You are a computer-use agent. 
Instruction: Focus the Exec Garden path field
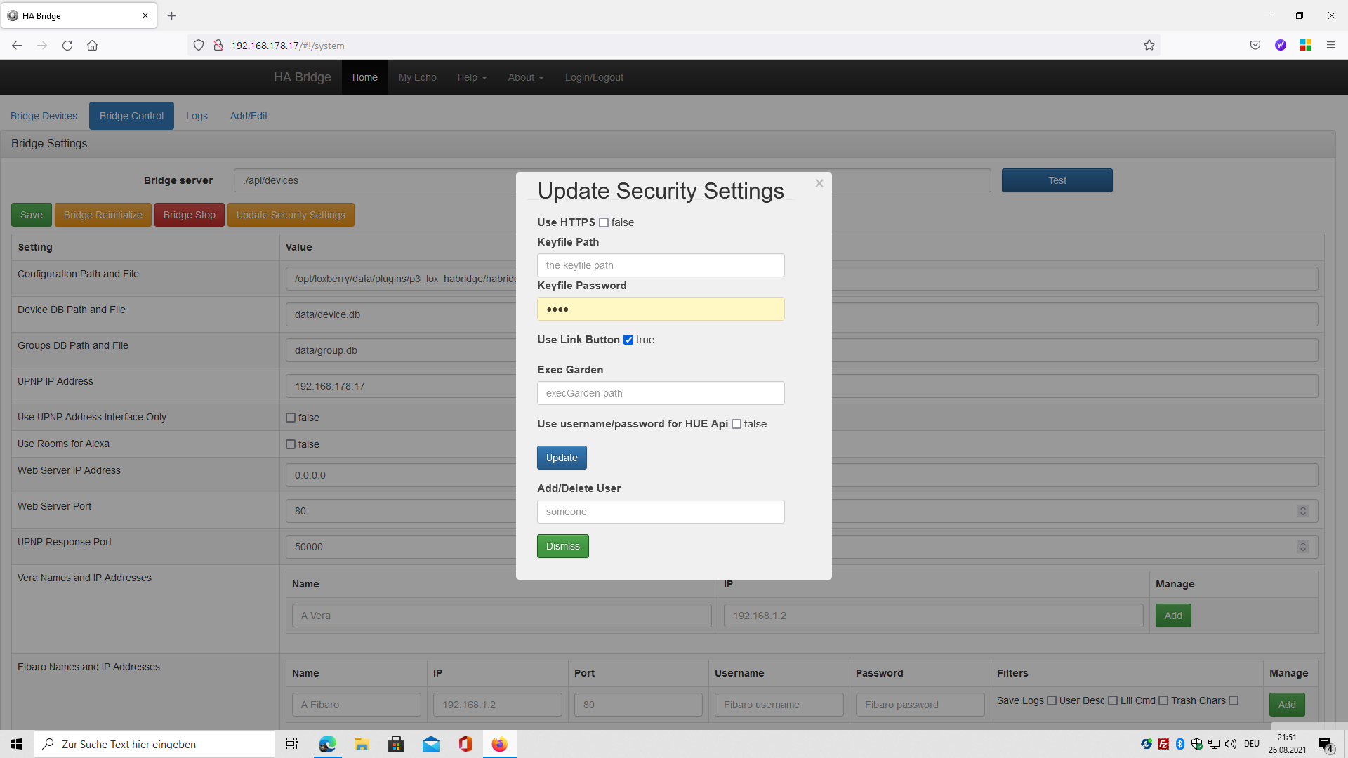click(661, 393)
